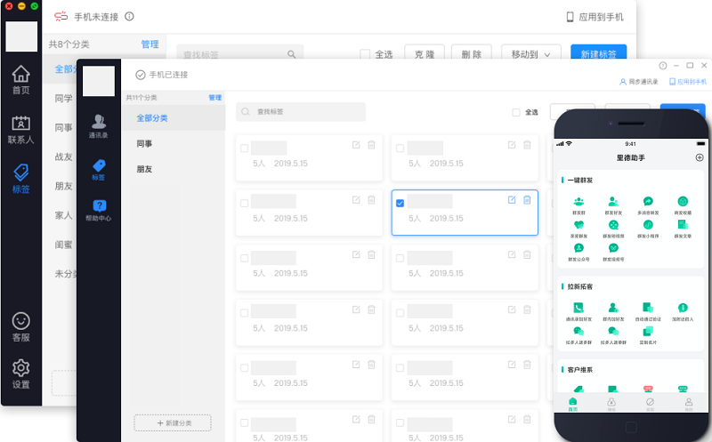Viewport: 712px width, 442px height.
Task: Click edit icon on the selected tag card
Action: (512, 200)
